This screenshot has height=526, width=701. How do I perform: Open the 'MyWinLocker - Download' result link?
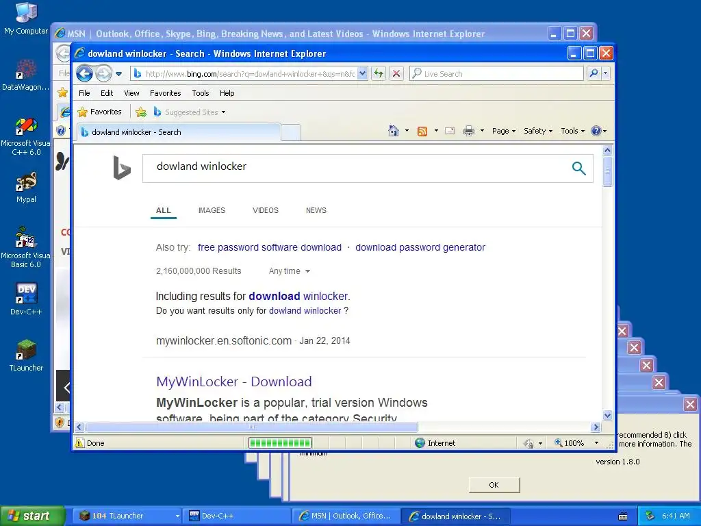tap(234, 381)
